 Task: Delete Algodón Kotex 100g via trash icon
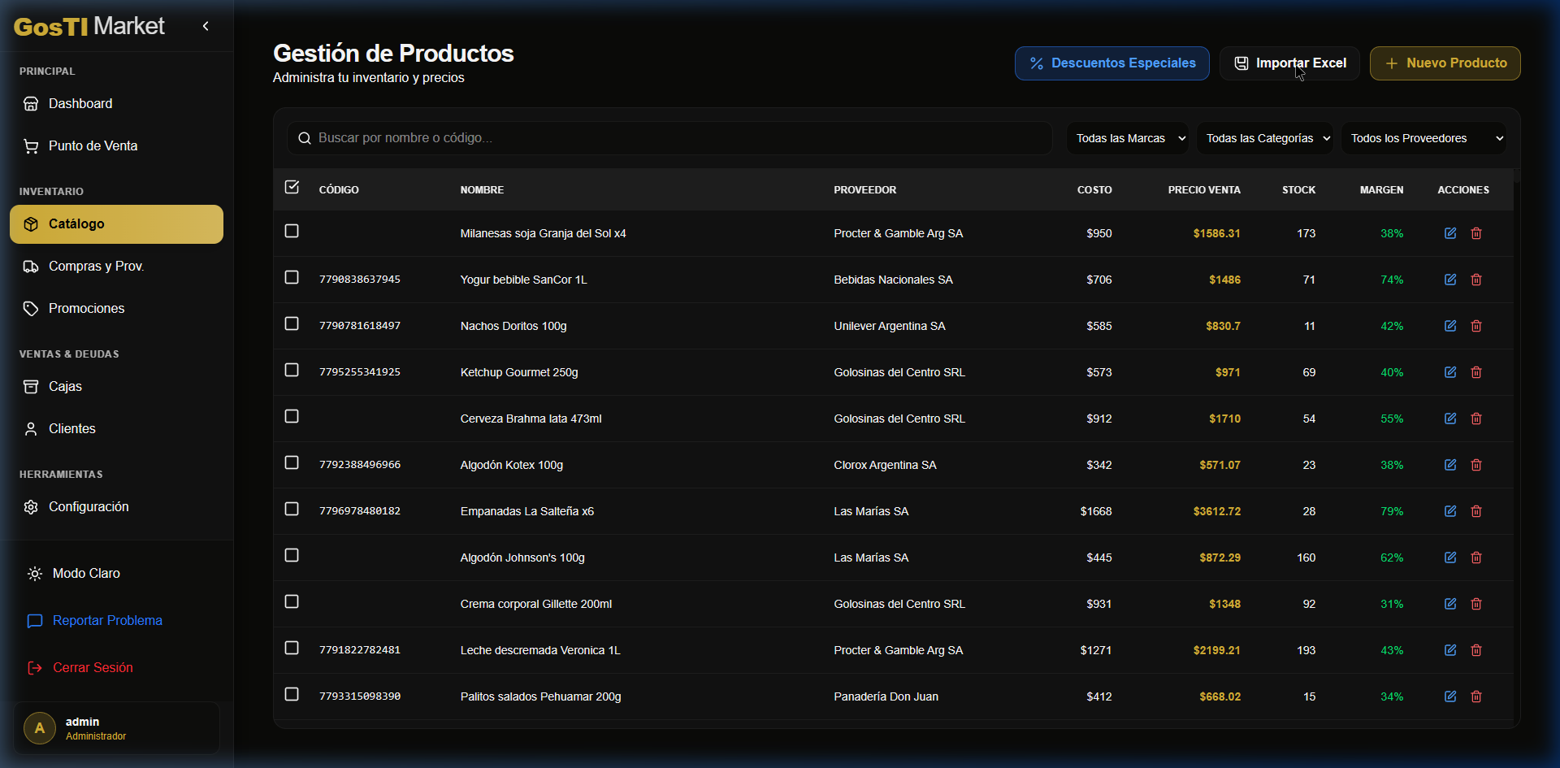[1476, 465]
